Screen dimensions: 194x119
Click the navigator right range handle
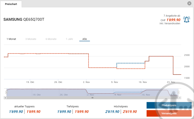pos(178,92)
